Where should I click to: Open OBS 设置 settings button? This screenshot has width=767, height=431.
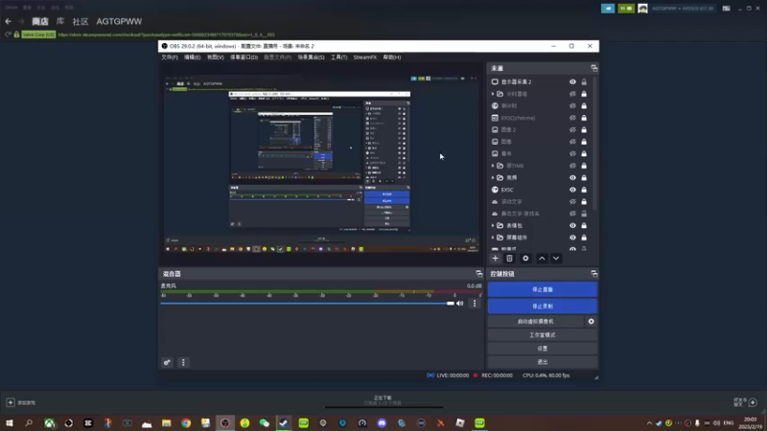(543, 349)
